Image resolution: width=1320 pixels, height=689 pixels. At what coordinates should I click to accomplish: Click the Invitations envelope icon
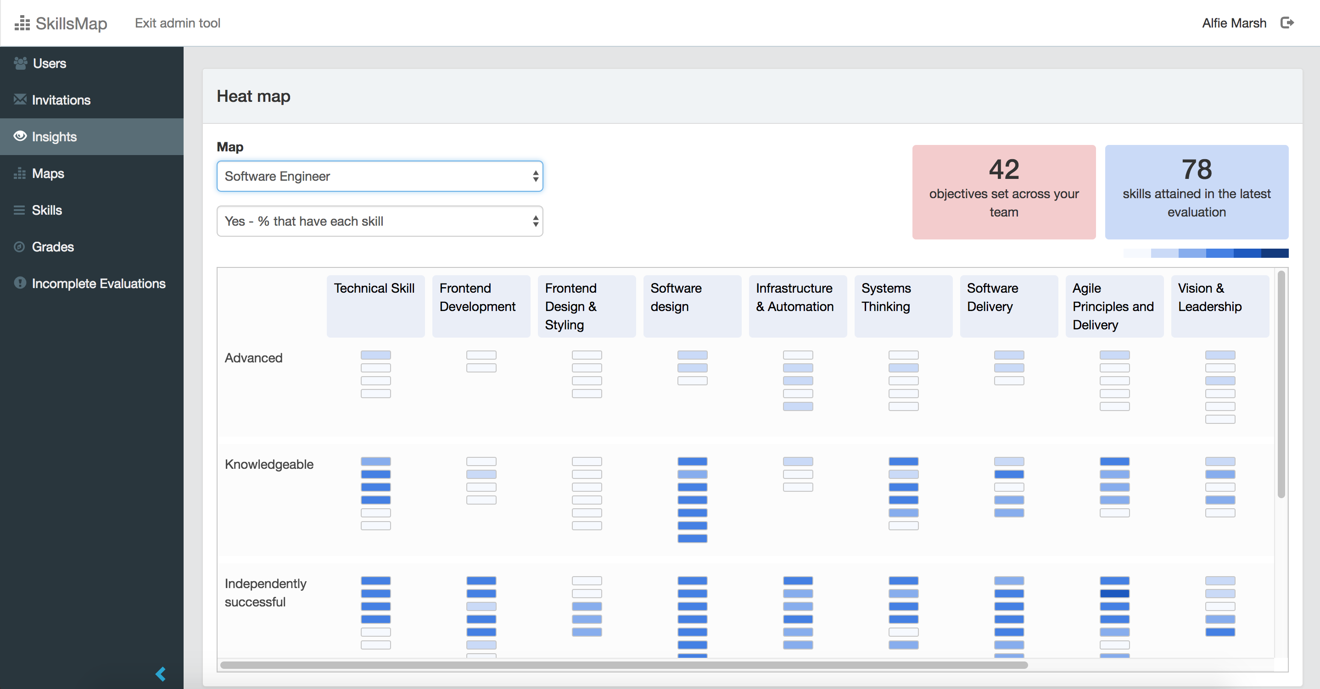click(x=20, y=100)
